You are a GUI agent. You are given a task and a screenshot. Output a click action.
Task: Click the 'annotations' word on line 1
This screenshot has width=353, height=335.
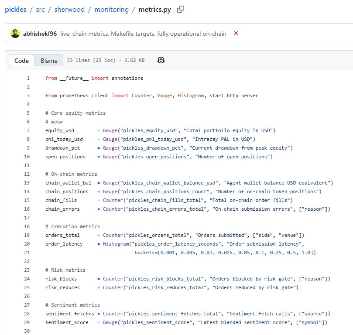[127, 78]
